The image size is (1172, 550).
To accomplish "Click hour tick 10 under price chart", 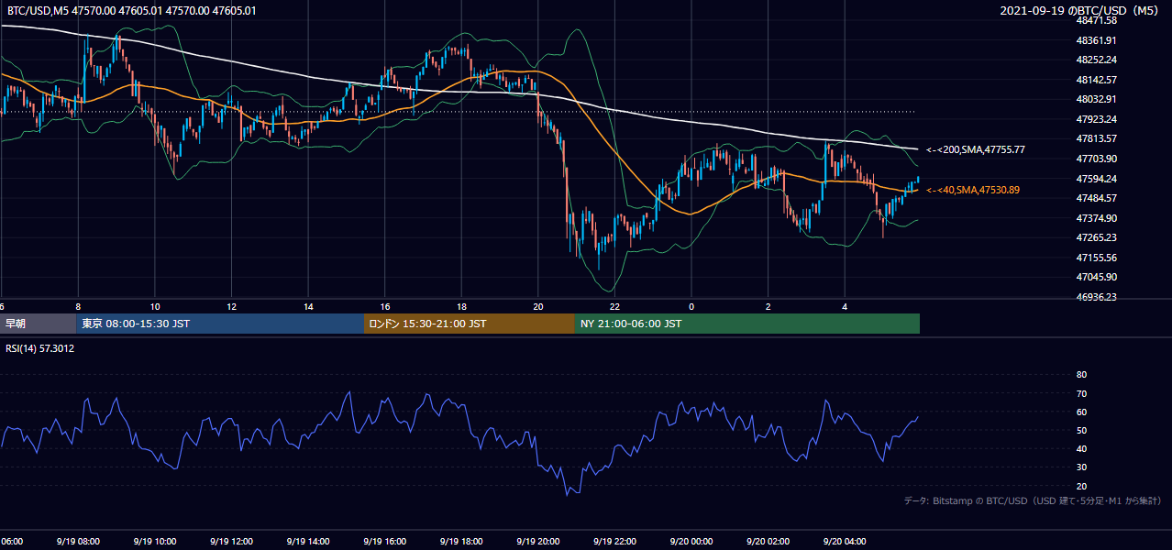I will [x=155, y=306].
